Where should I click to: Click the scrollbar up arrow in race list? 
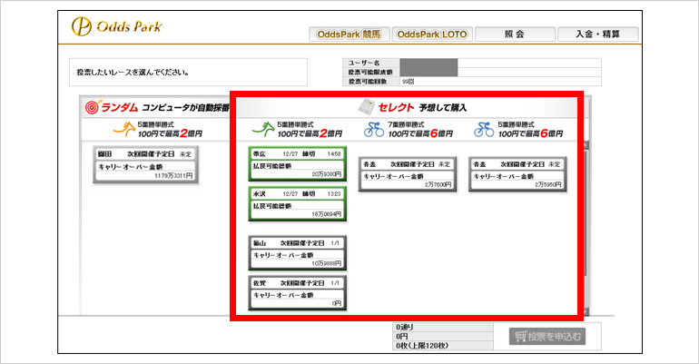click(x=586, y=145)
